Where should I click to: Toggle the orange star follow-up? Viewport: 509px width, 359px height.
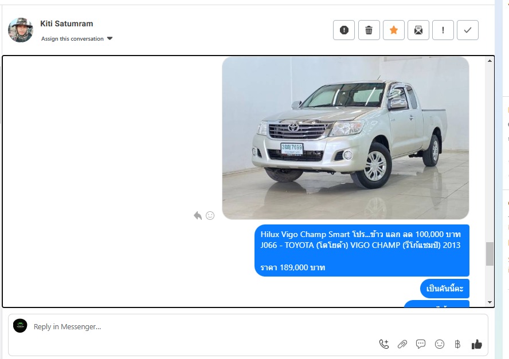point(393,30)
